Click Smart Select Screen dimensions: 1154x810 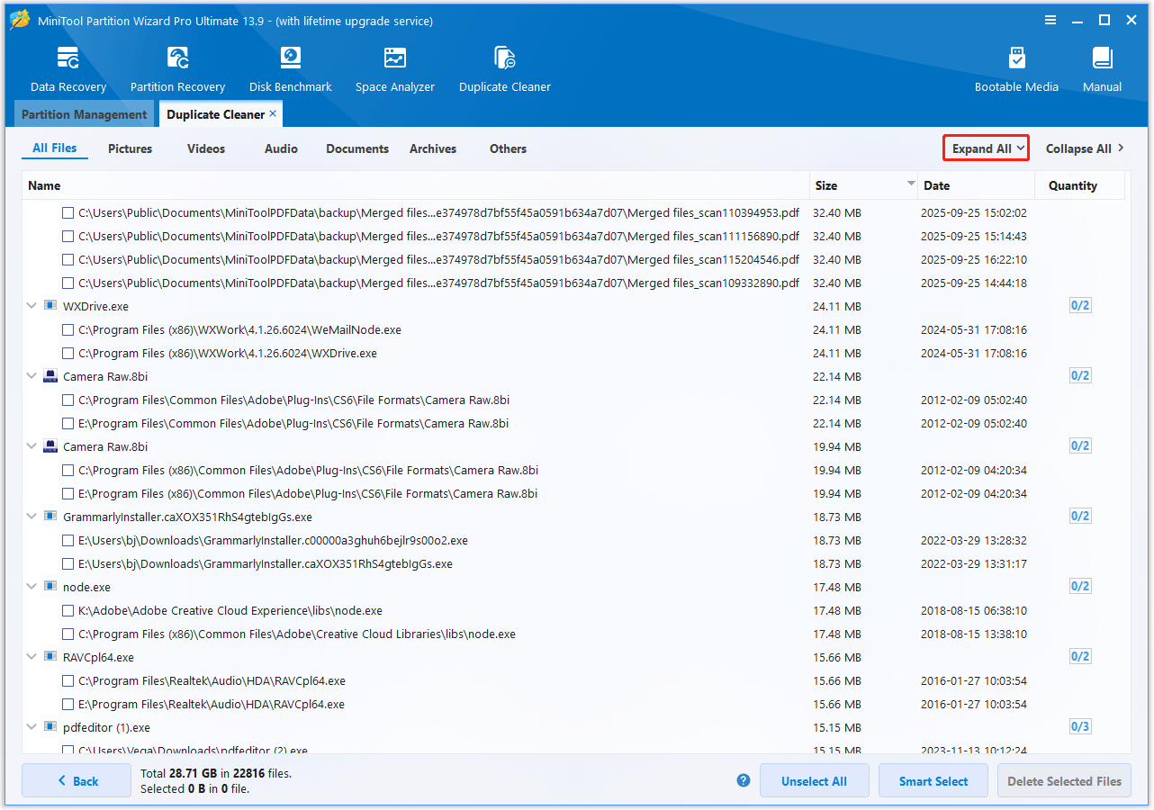coord(933,780)
